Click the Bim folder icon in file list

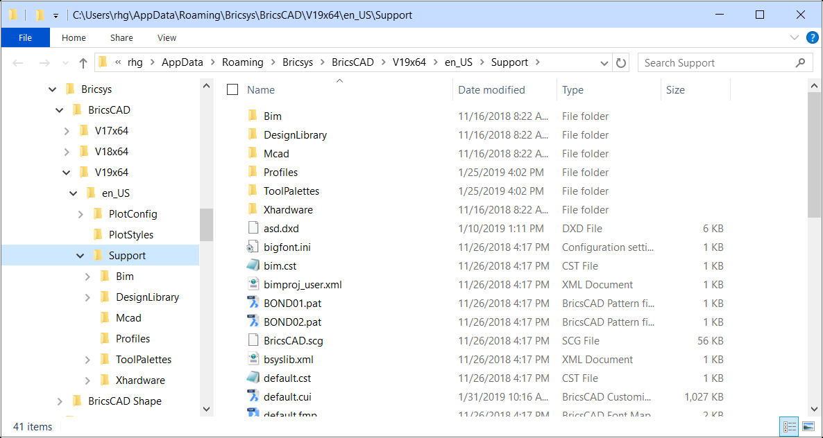pos(253,116)
